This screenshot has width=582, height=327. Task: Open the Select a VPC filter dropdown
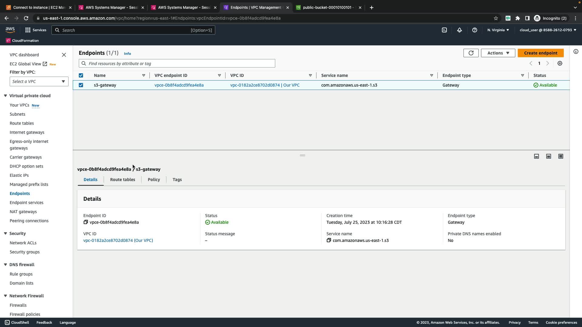pyautogui.click(x=39, y=81)
